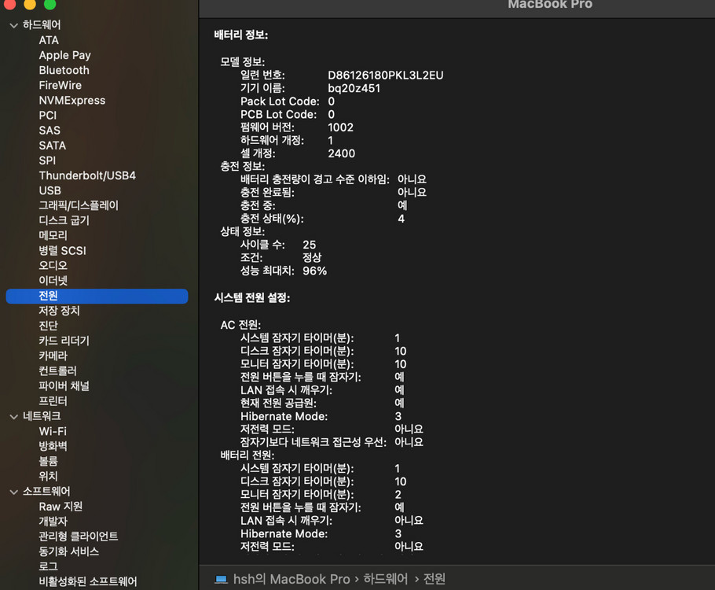715x590 pixels.
Task: Select Wi-Fi under 네트워크
Action: [x=53, y=431]
